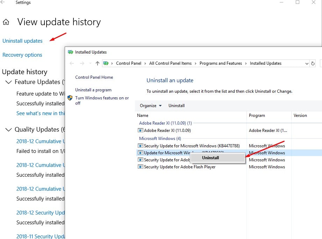Click the Up arrow in the Explorer navigation

(x=98, y=63)
